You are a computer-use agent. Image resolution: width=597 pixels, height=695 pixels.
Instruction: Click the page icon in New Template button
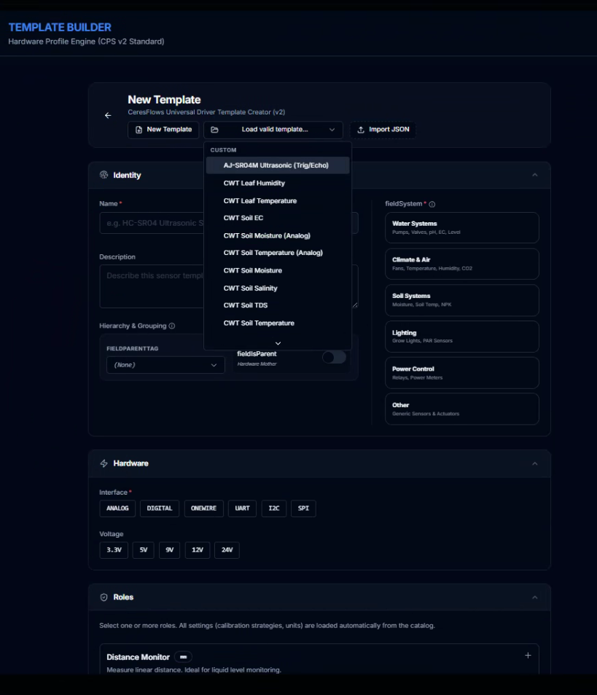[138, 130]
